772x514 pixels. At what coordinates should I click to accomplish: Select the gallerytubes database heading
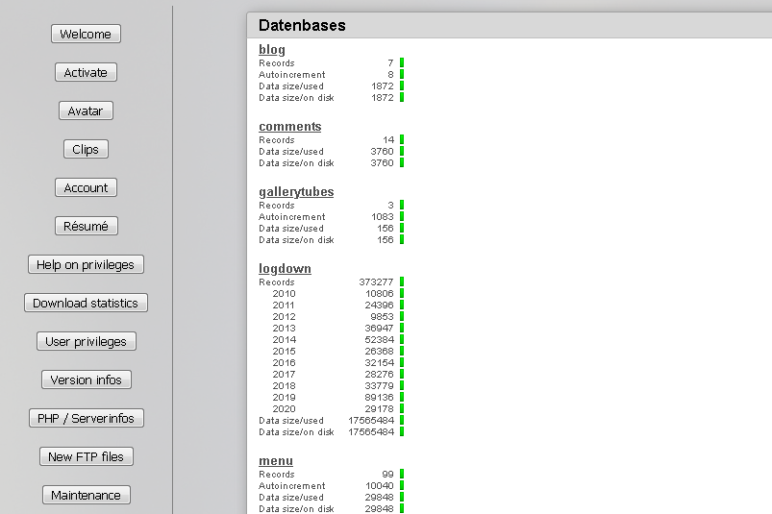[295, 192]
